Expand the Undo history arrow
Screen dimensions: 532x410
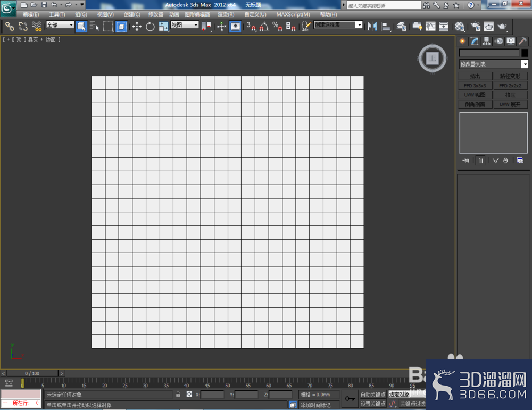pos(61,4)
